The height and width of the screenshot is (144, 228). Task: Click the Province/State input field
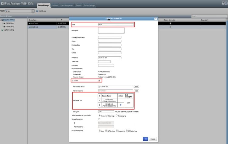click(x=110, y=45)
